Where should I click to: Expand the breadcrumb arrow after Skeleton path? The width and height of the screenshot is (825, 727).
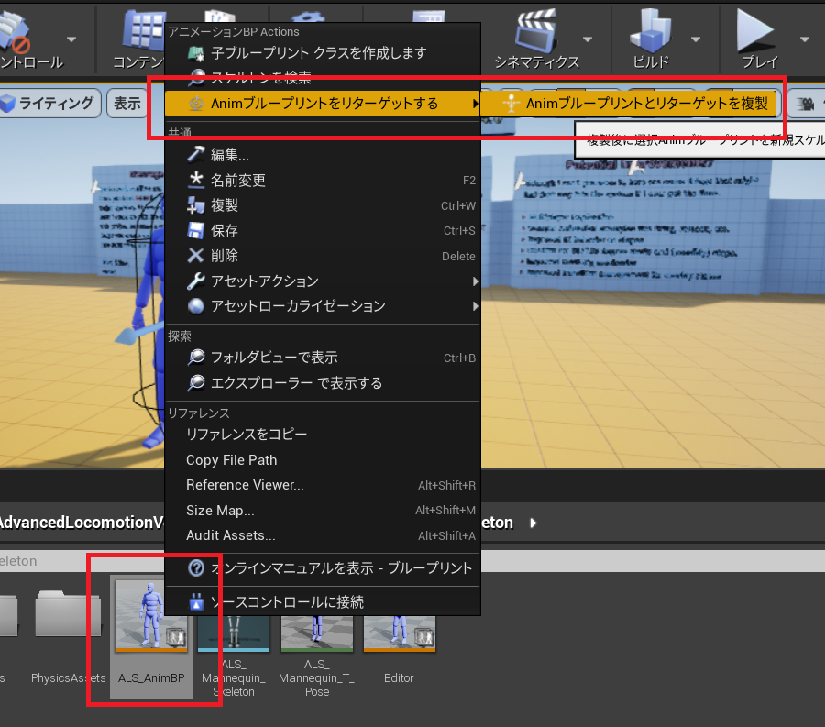533,523
